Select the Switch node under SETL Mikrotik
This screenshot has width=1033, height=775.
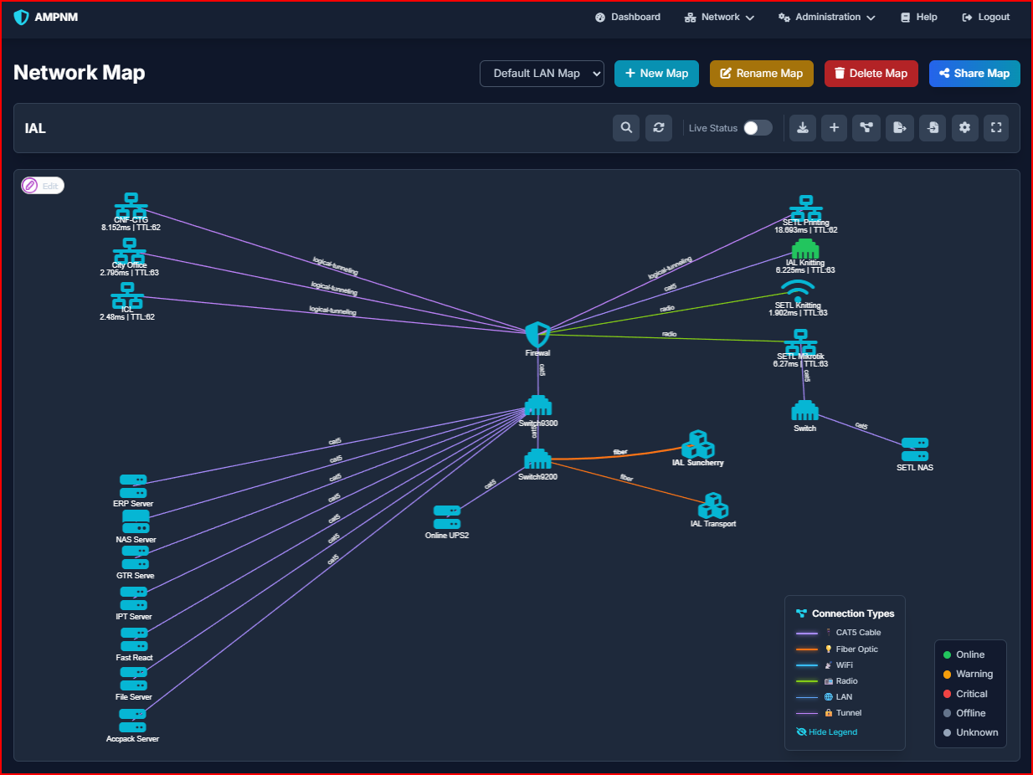[x=804, y=411]
